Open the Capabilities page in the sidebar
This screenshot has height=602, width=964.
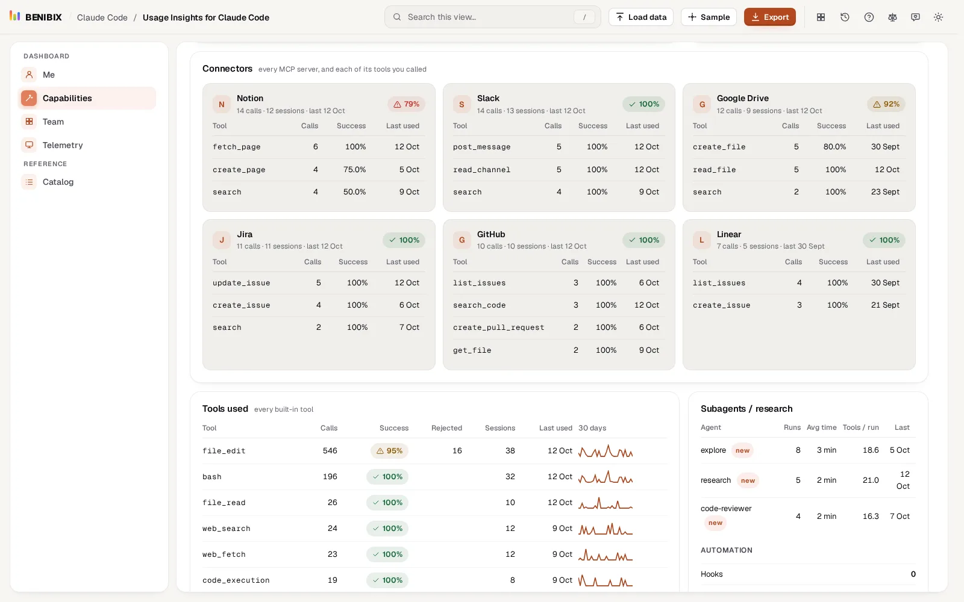pyautogui.click(x=87, y=98)
